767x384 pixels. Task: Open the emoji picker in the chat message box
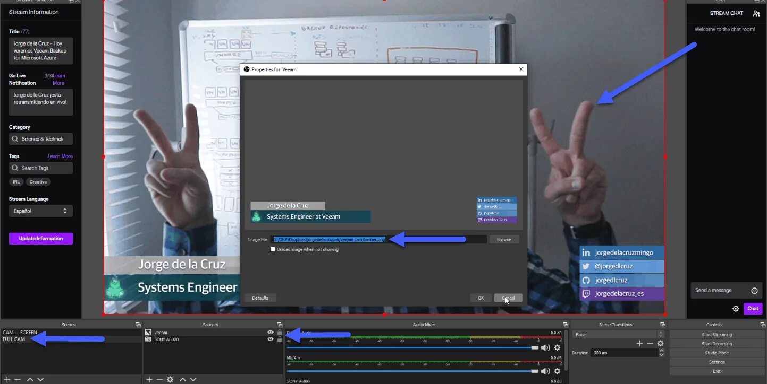754,291
